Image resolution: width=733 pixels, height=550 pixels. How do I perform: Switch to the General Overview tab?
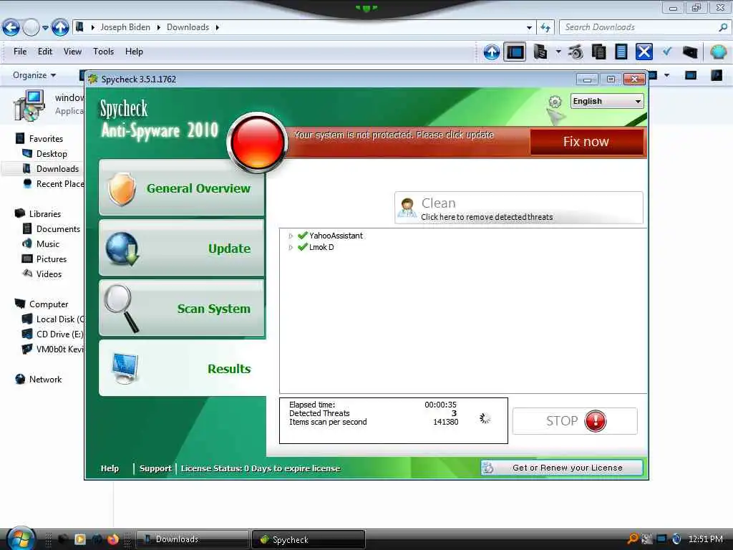click(x=182, y=188)
